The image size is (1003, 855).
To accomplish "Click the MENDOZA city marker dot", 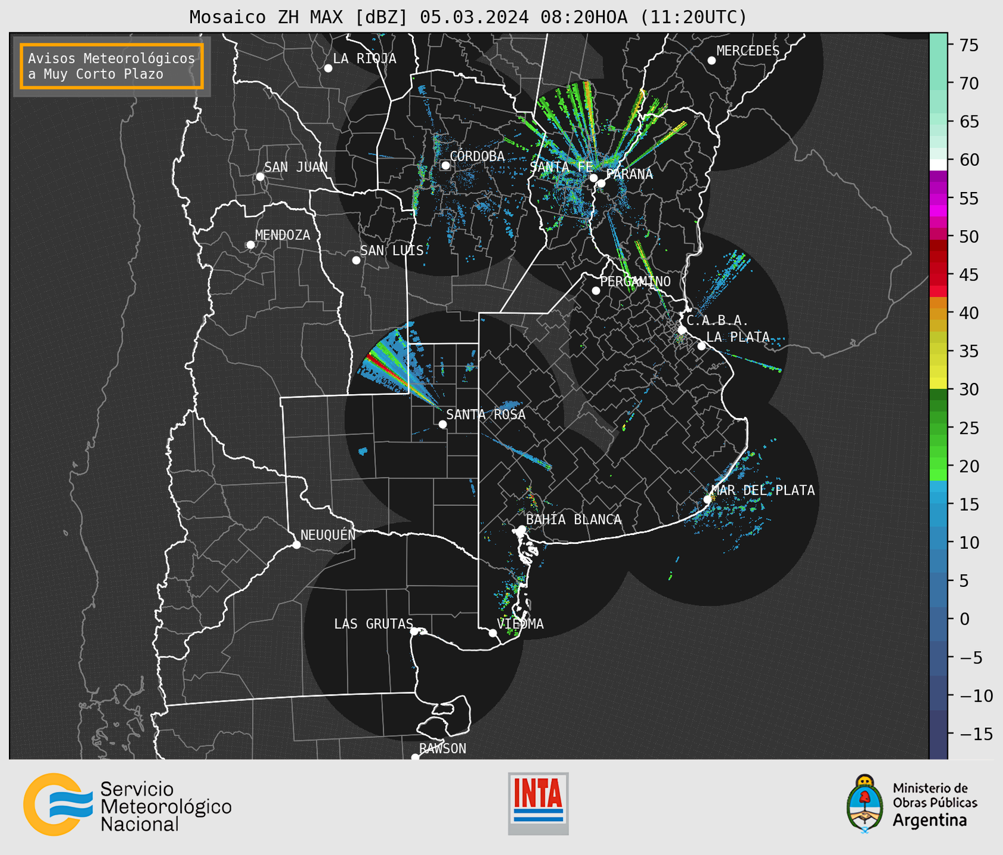I will pyautogui.click(x=250, y=245).
